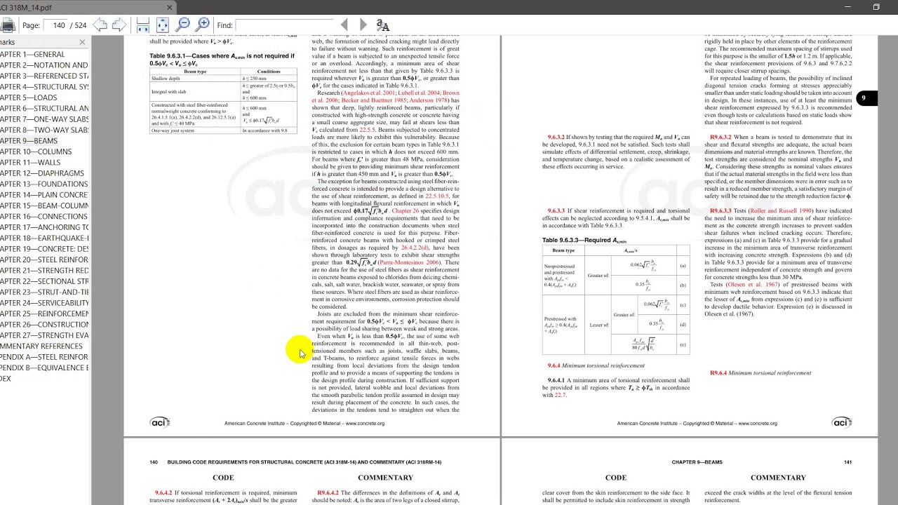Open bookmark Chapter 2—Notation and Terminology
This screenshot has width=898, height=505.
(x=44, y=65)
